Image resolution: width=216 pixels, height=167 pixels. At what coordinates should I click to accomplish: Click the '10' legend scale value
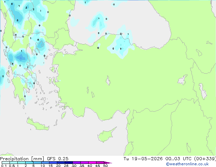point(43,166)
